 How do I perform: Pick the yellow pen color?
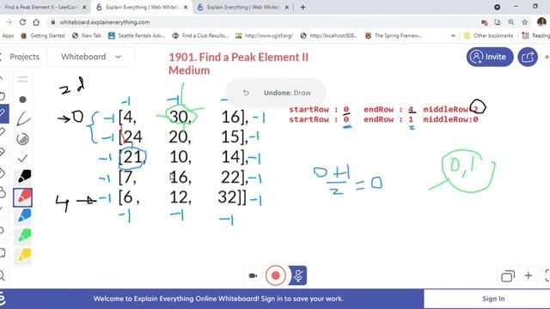coord(23,255)
